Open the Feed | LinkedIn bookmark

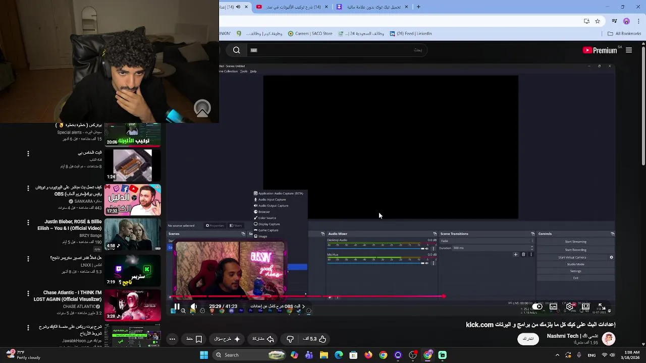pos(410,34)
